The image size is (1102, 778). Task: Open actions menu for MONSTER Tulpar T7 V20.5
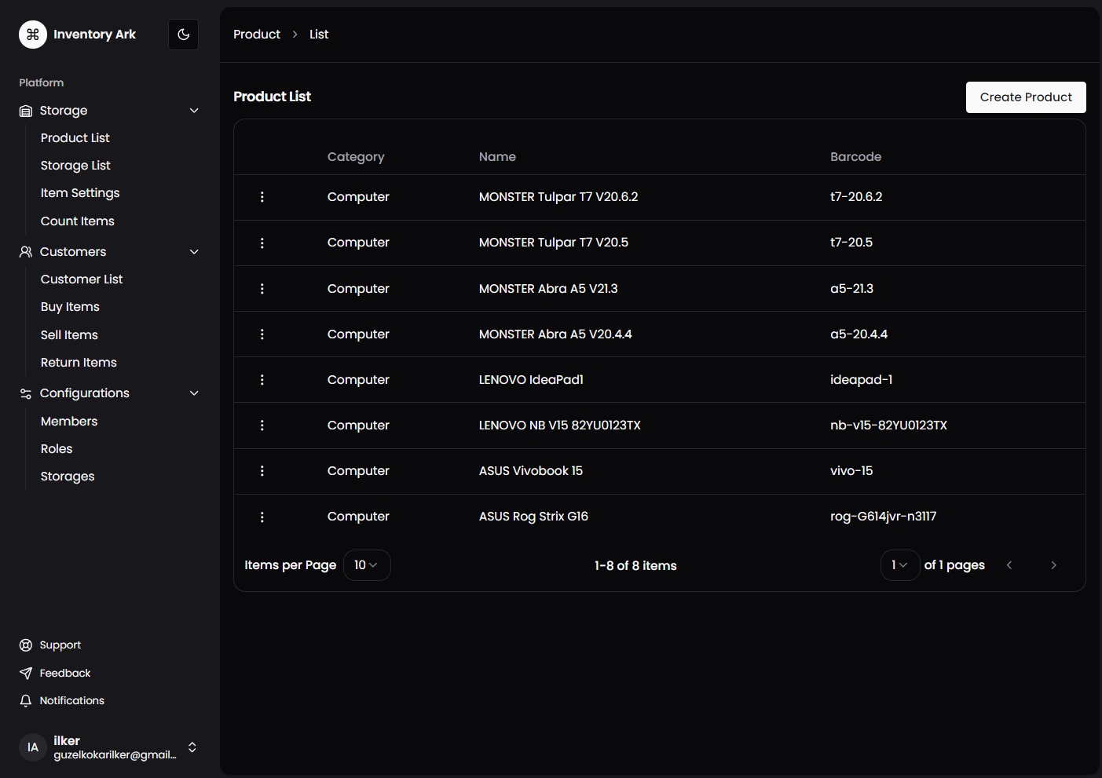point(262,243)
